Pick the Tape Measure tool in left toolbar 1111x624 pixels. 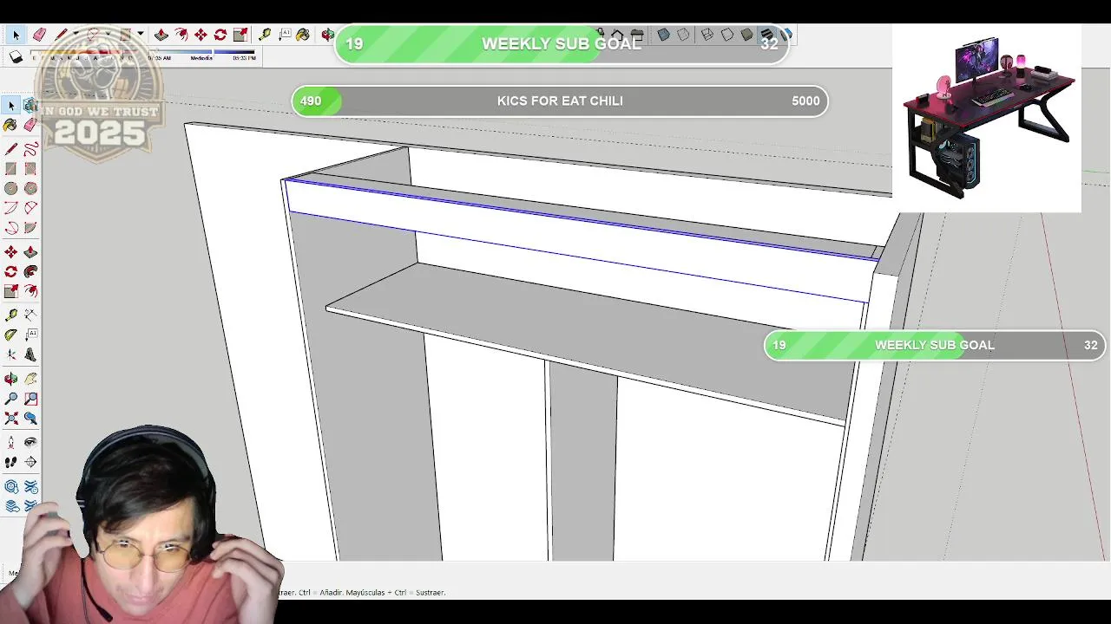pos(10,315)
